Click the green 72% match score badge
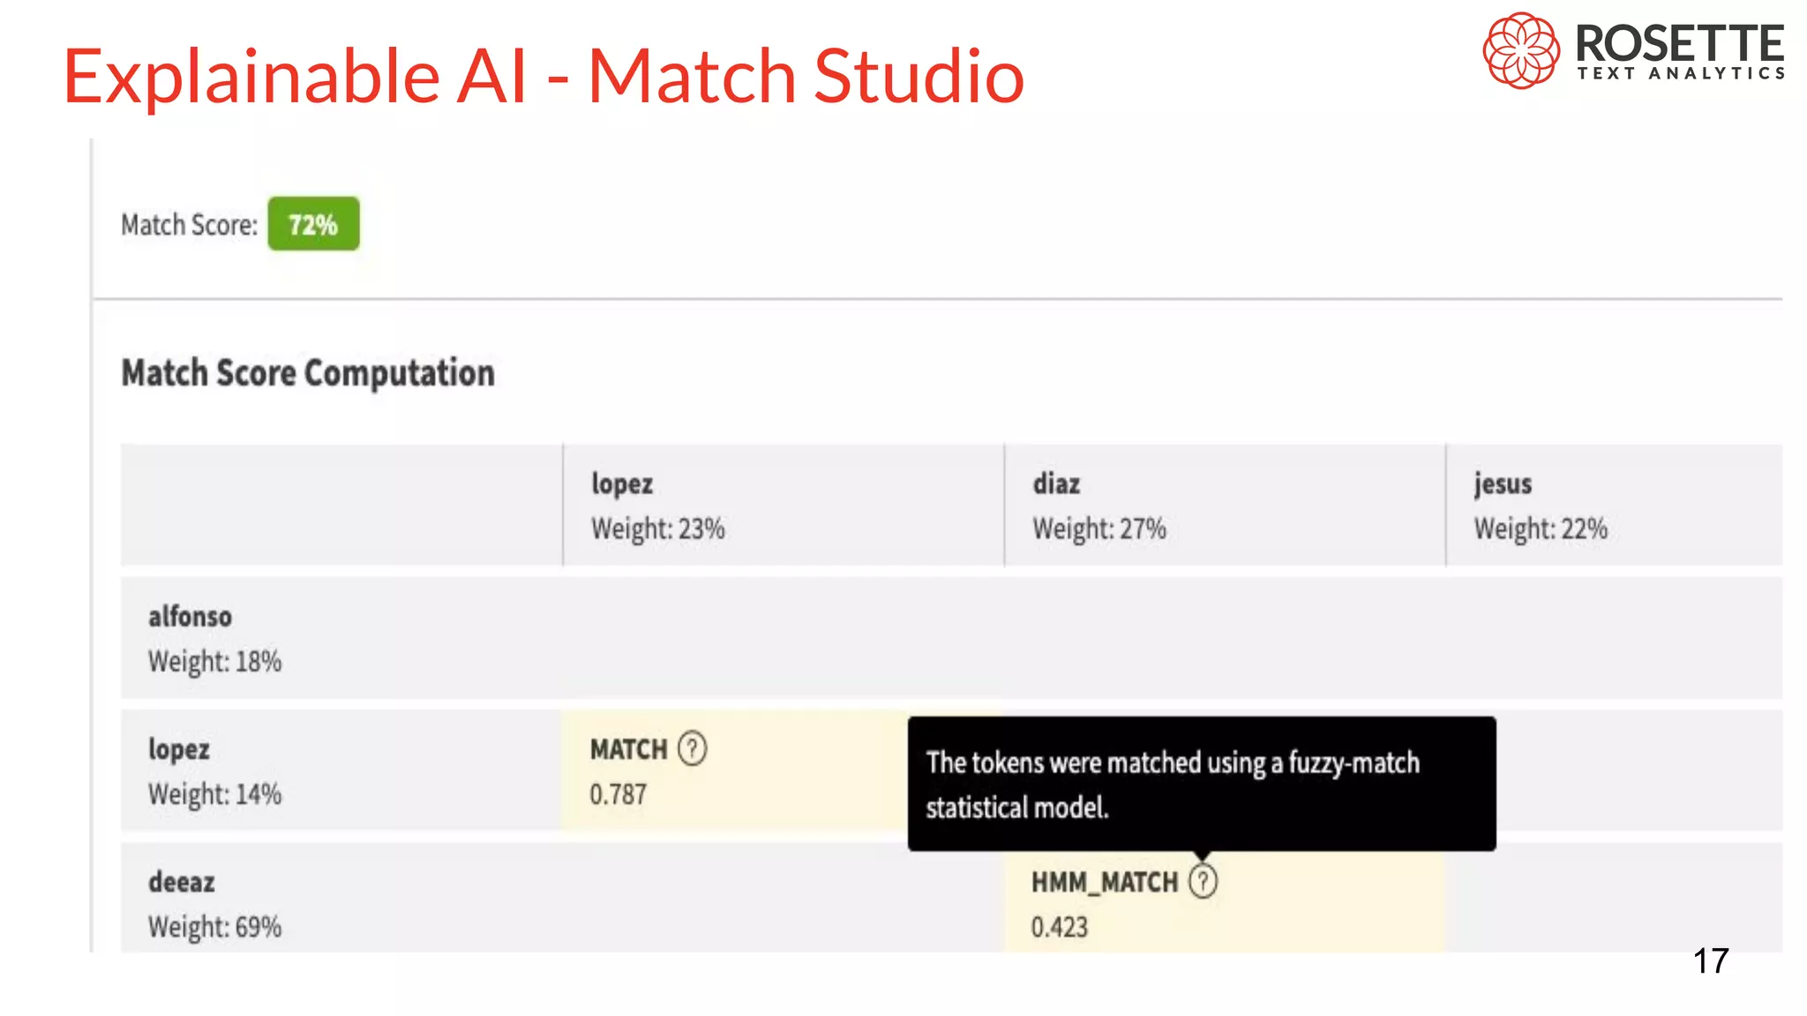This screenshot has height=1016, width=1807. click(313, 224)
